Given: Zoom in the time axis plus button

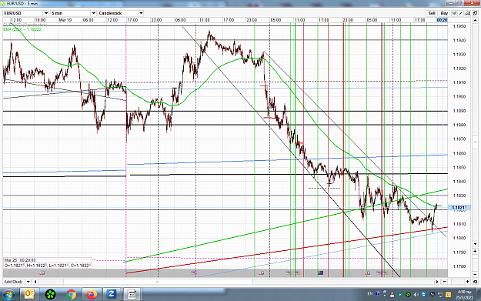Looking at the screenshot, I should pyautogui.click(x=467, y=282).
